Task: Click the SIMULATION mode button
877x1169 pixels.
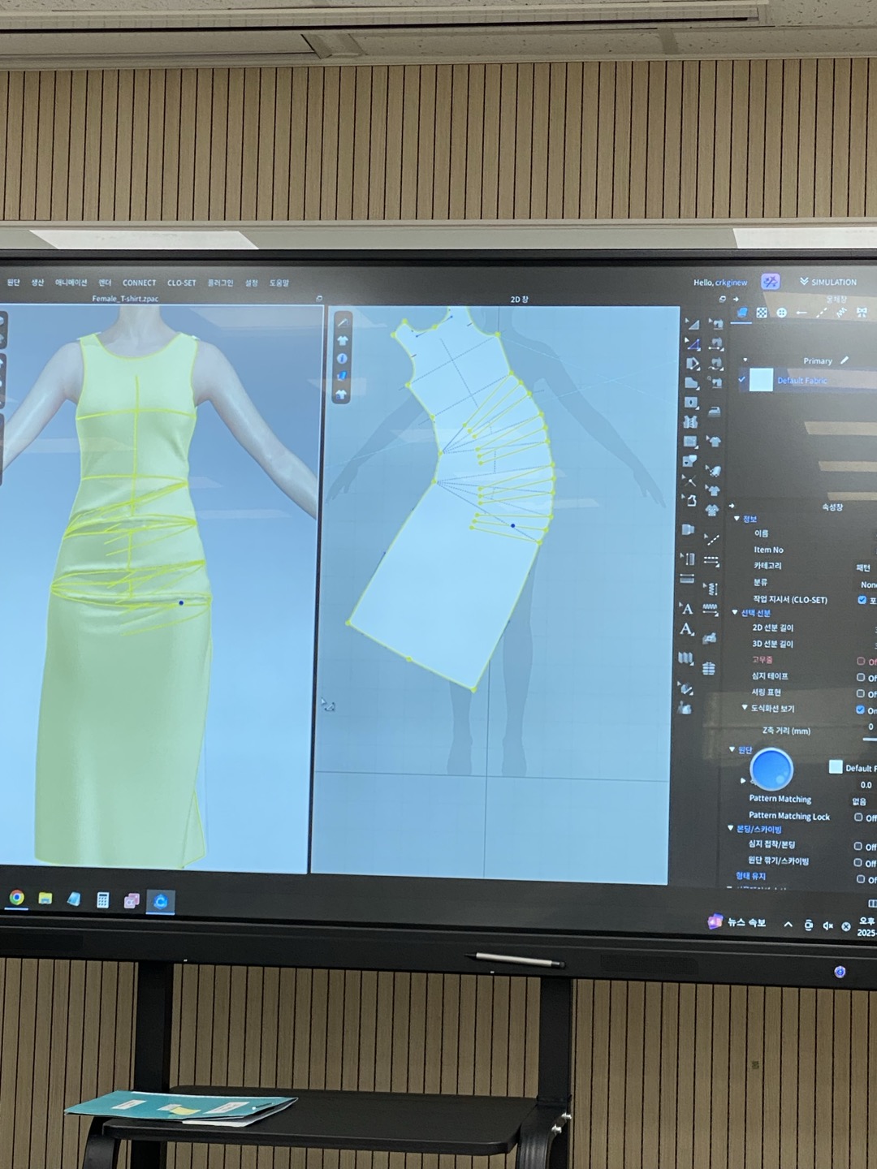Action: [x=828, y=282]
